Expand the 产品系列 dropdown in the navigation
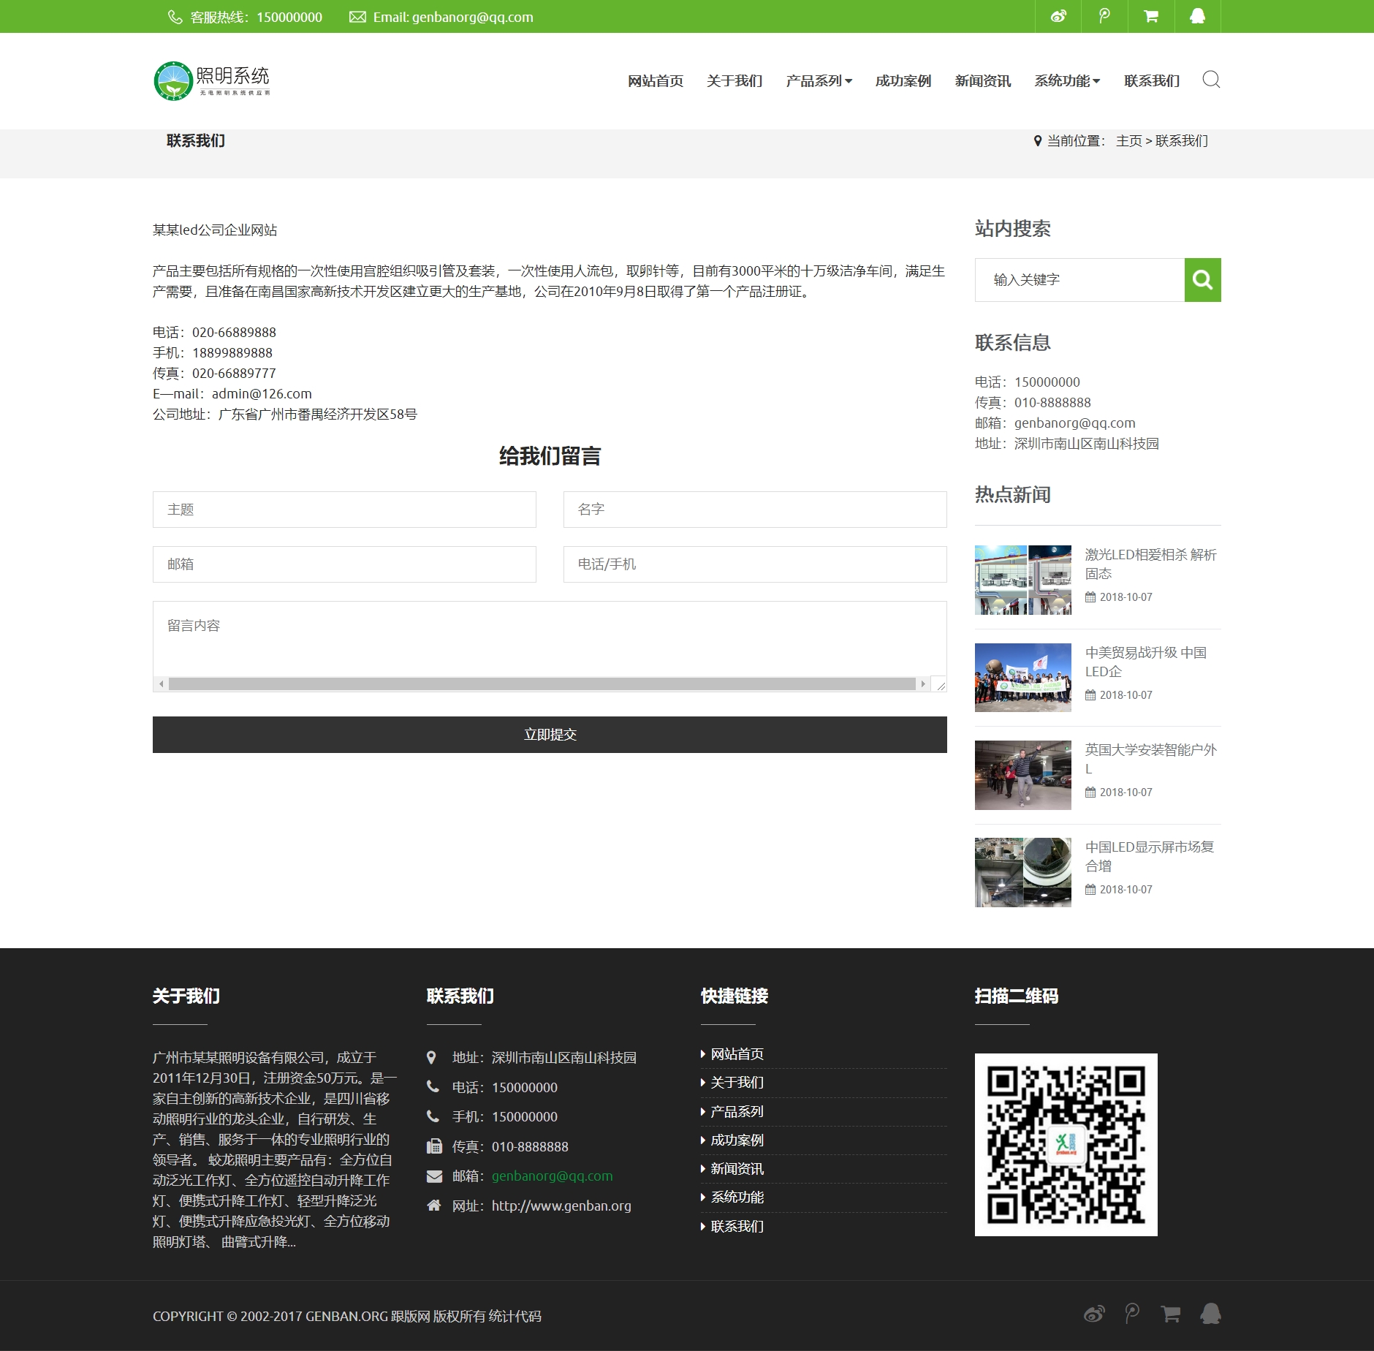The image size is (1374, 1351). (818, 80)
